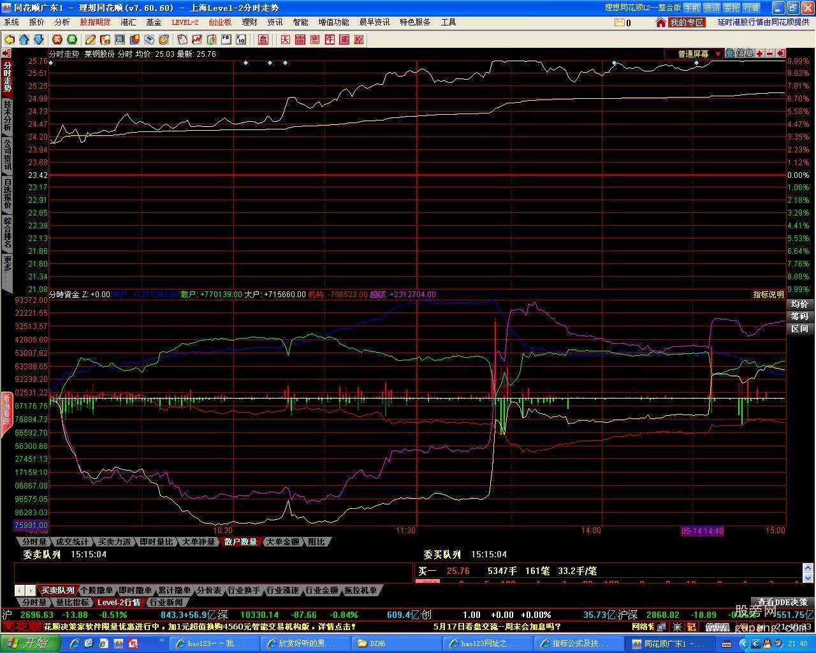
Task: Click the 均价 button on right panel
Action: (x=799, y=304)
